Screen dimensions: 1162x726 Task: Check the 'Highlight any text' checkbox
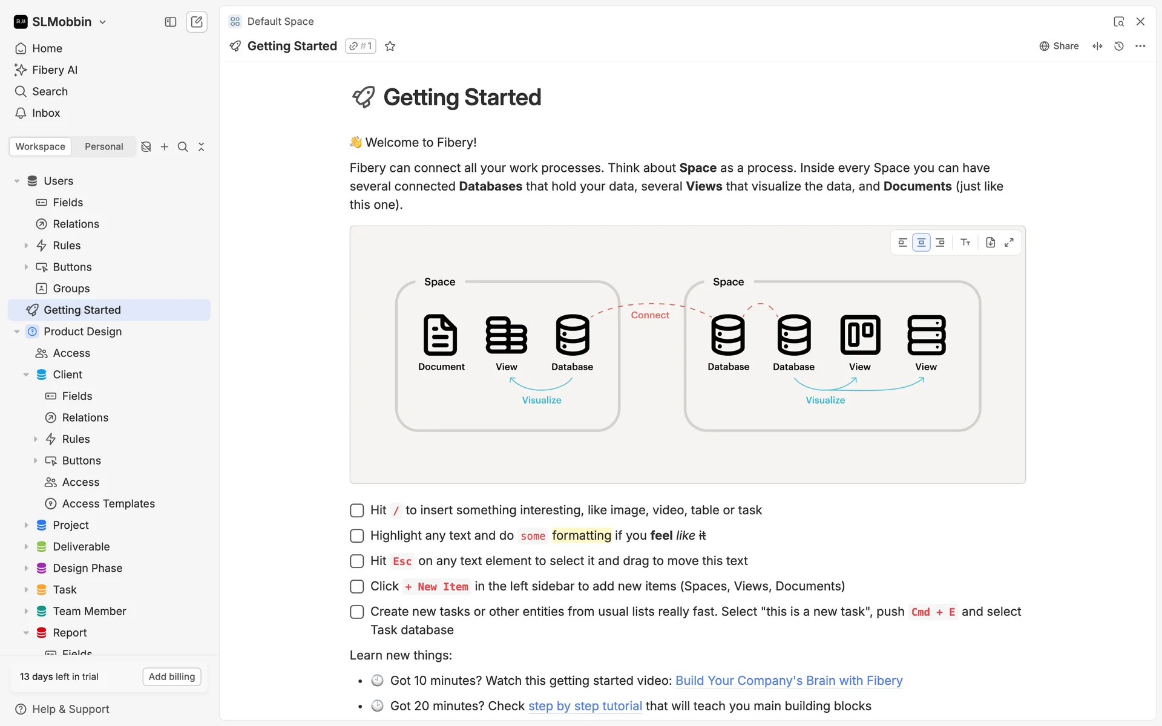click(357, 536)
